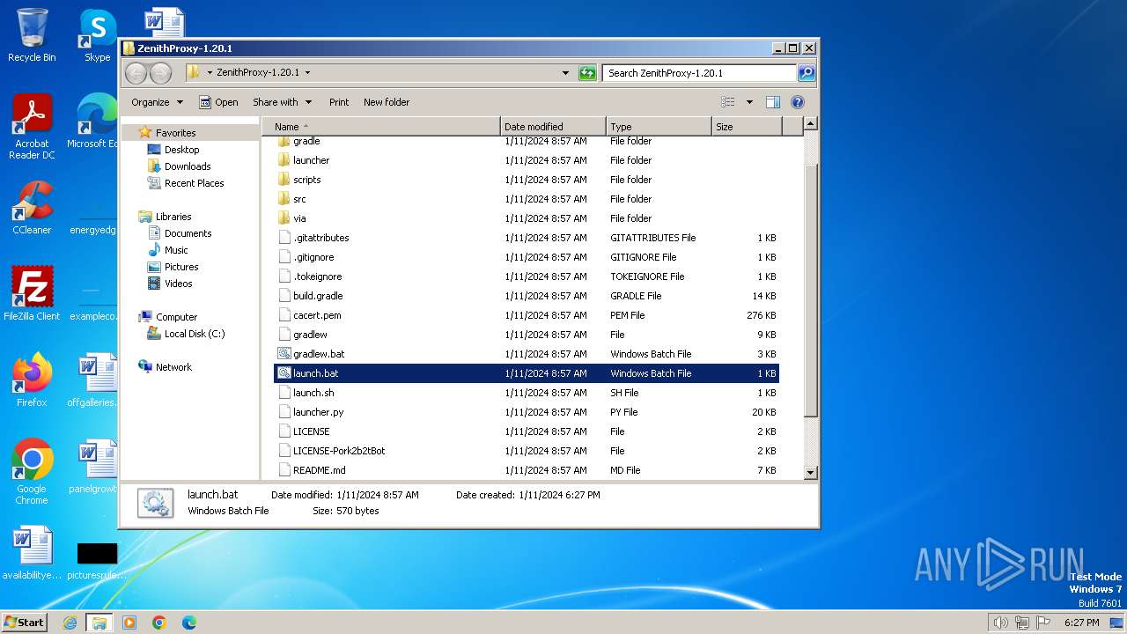Image resolution: width=1127 pixels, height=634 pixels.
Task: Select Libraries in navigation pane
Action: point(173,217)
